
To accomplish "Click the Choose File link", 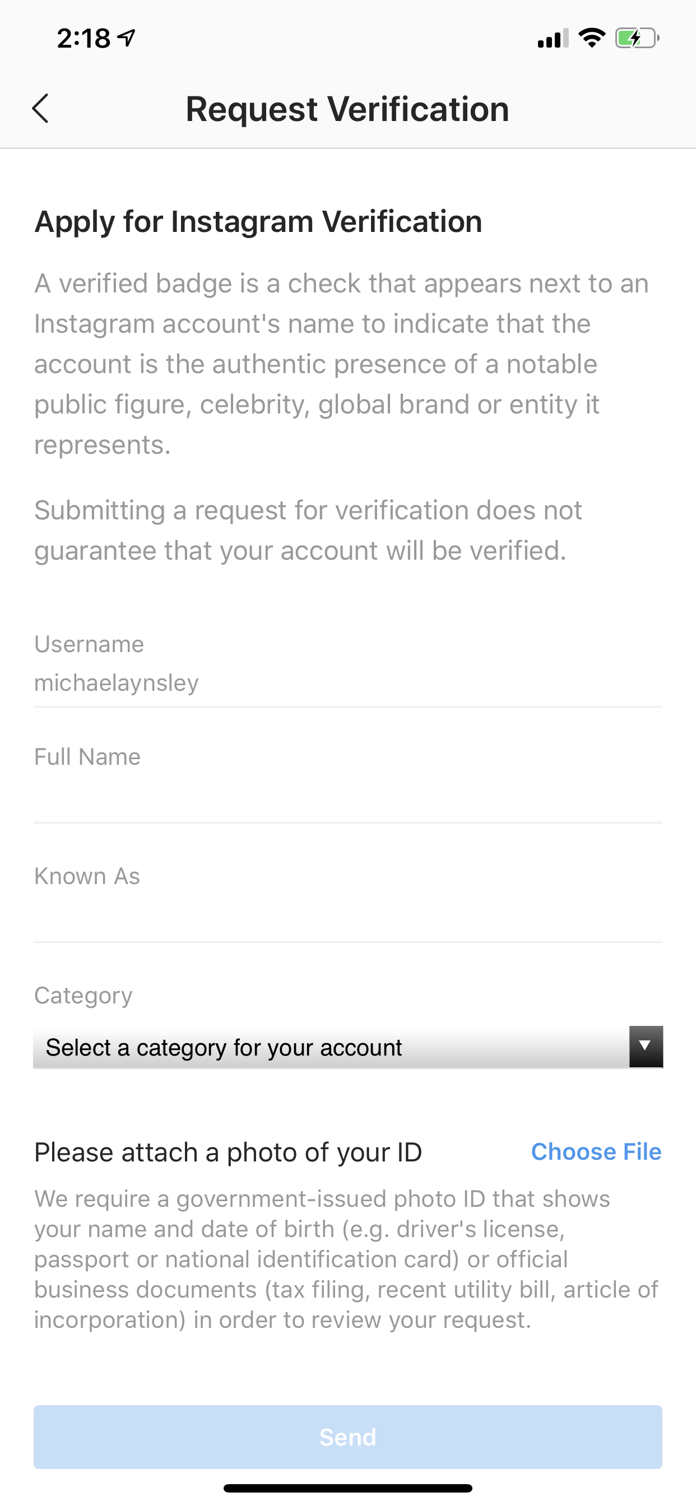I will pyautogui.click(x=596, y=1152).
